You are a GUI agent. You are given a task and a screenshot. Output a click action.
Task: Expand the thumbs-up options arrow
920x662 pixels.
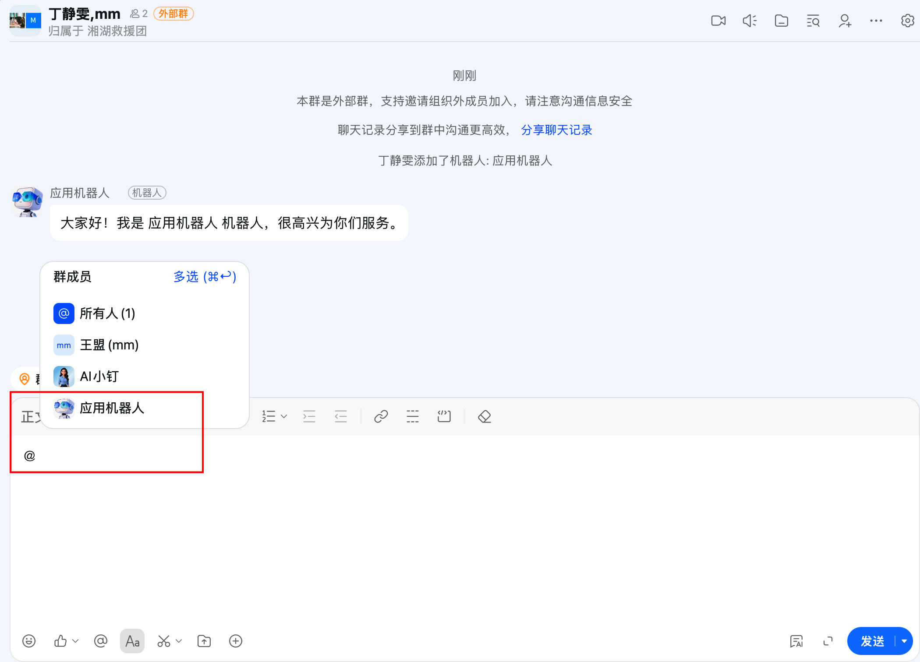point(75,641)
